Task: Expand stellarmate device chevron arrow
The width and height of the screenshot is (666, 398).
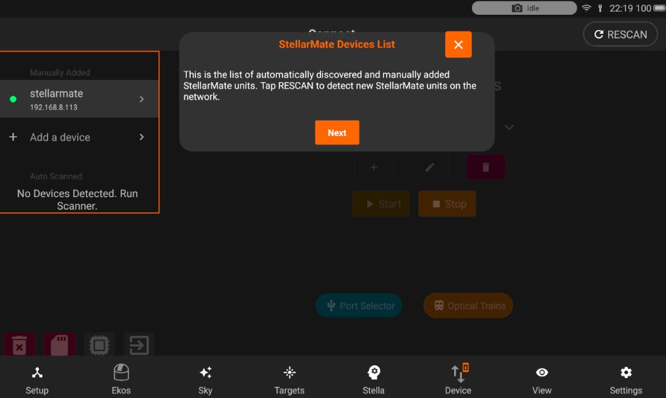Action: [x=141, y=99]
